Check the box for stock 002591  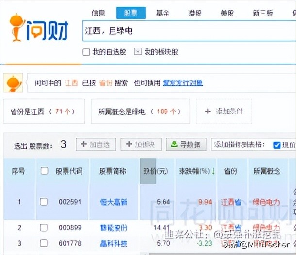click(x=44, y=202)
